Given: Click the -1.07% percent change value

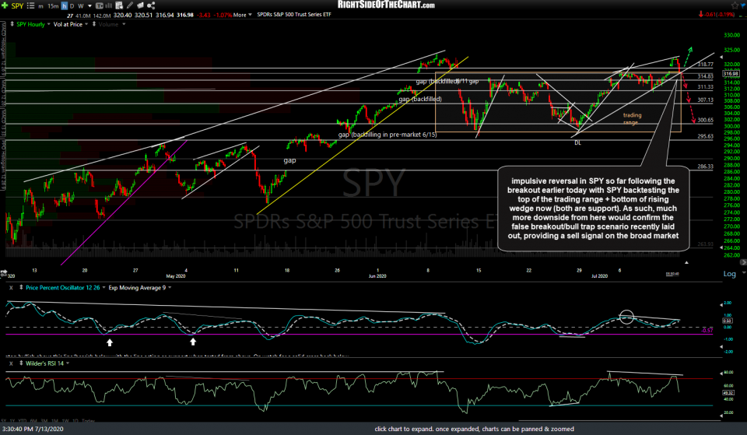Looking at the screenshot, I should (223, 15).
